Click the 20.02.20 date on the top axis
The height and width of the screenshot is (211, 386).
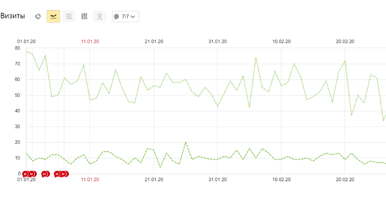[345, 42]
